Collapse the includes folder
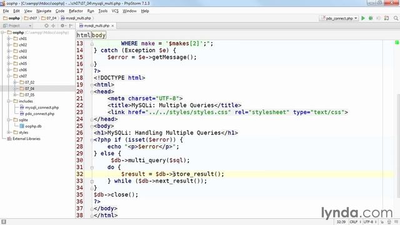 click(9, 101)
